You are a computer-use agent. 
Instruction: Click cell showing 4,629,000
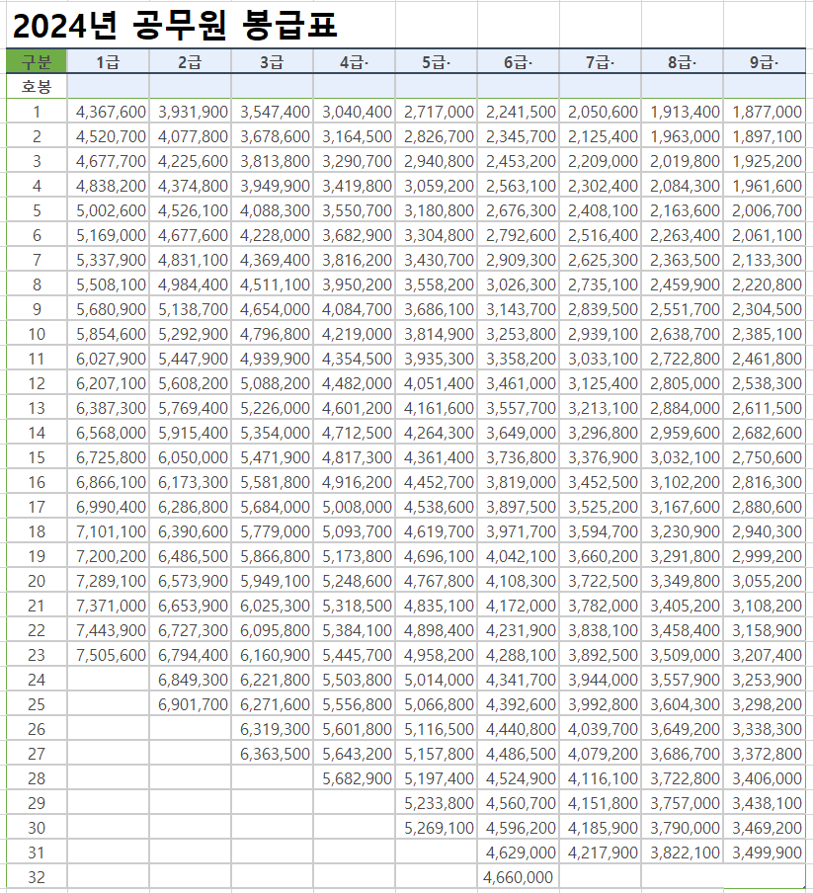click(518, 852)
